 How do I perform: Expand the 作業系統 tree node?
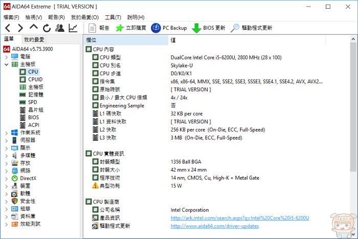coord(6,133)
